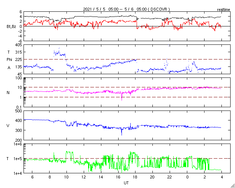The height and width of the screenshot is (188, 235).
Task: Click the '18' hour label on the UT axis
Action: click(x=135, y=177)
